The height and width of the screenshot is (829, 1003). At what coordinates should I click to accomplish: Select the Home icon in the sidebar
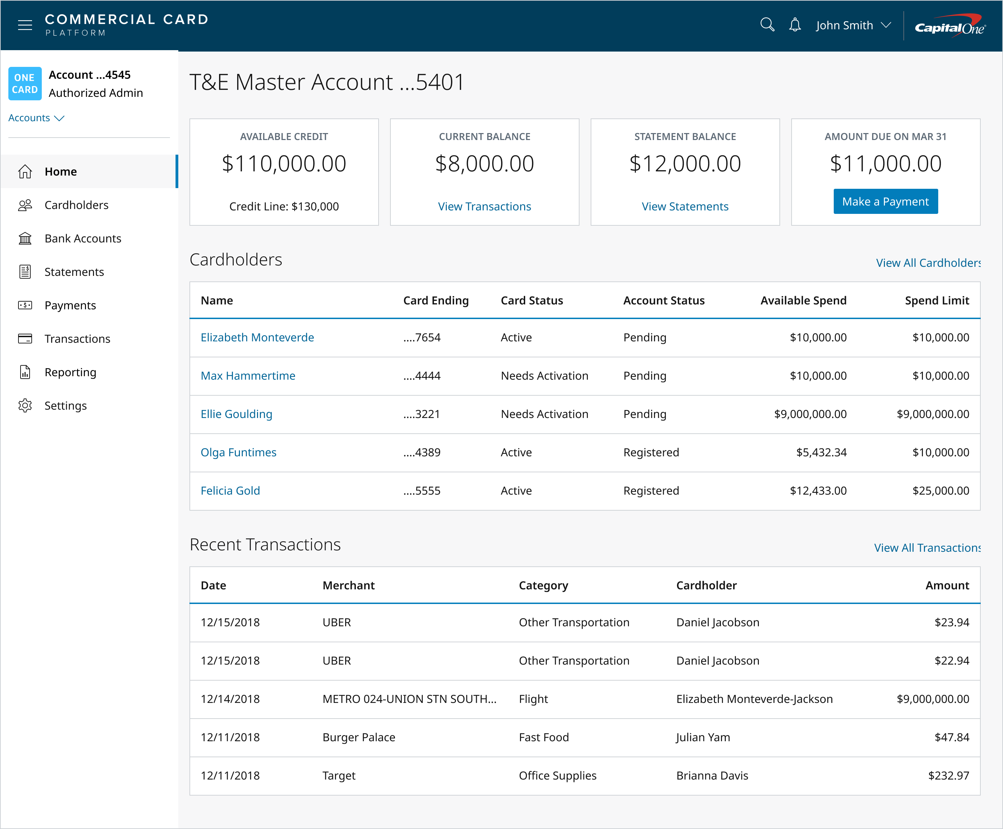[25, 171]
